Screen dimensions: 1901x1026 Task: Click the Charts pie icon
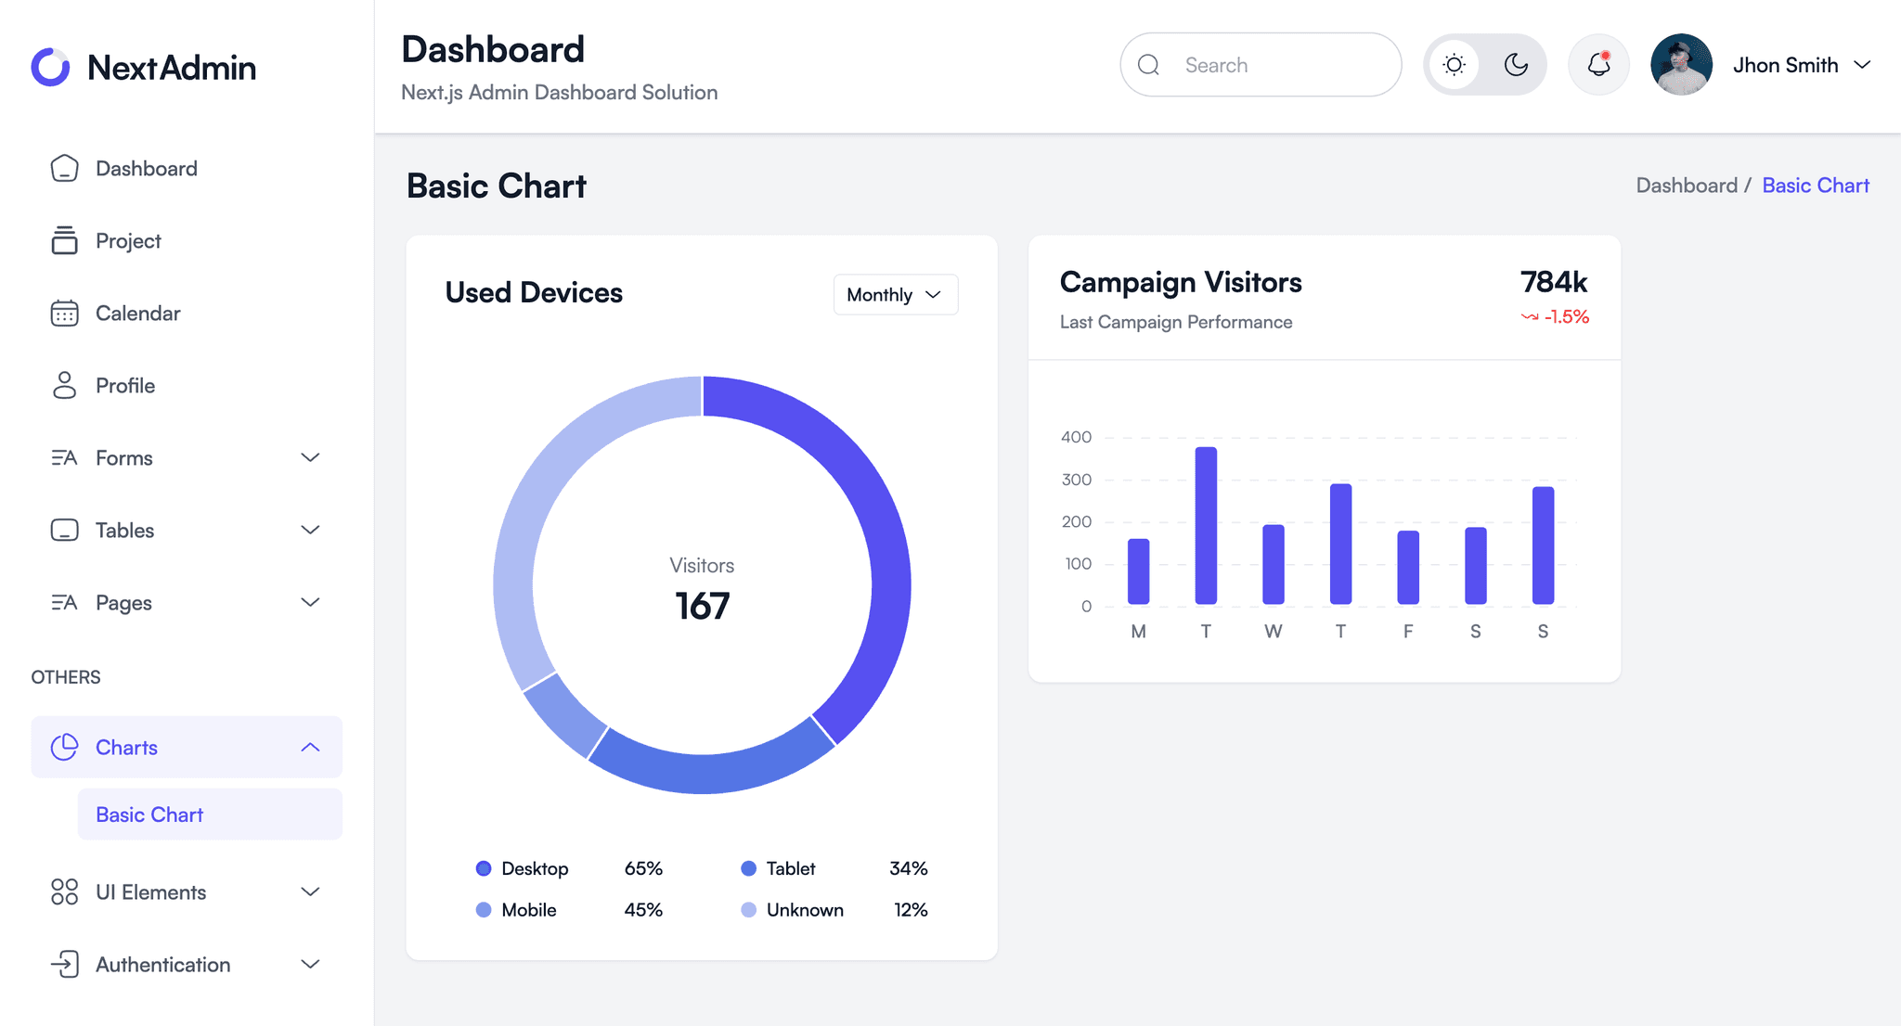[64, 747]
